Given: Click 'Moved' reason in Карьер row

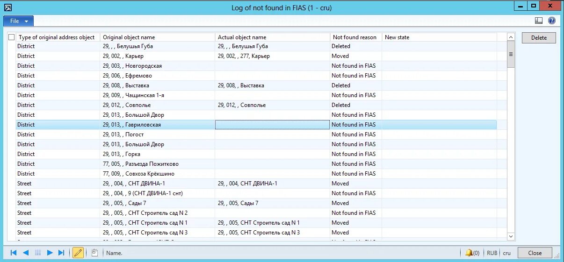Looking at the screenshot, I should 356,56.
